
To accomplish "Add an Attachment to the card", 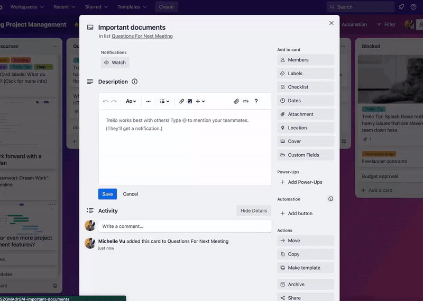I will point(306,114).
